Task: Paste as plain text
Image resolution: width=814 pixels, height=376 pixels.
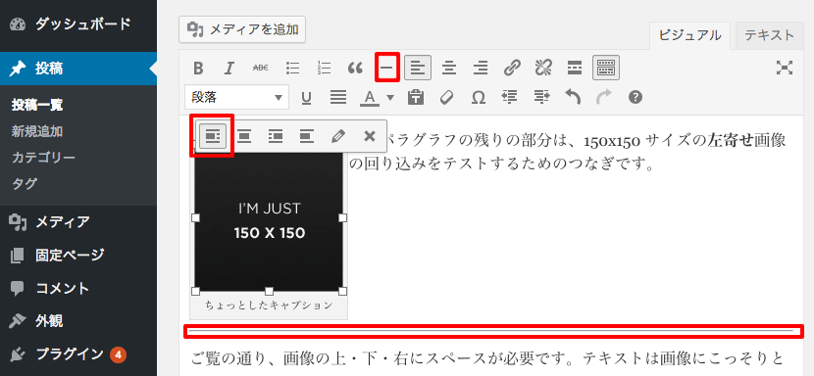Action: [416, 97]
